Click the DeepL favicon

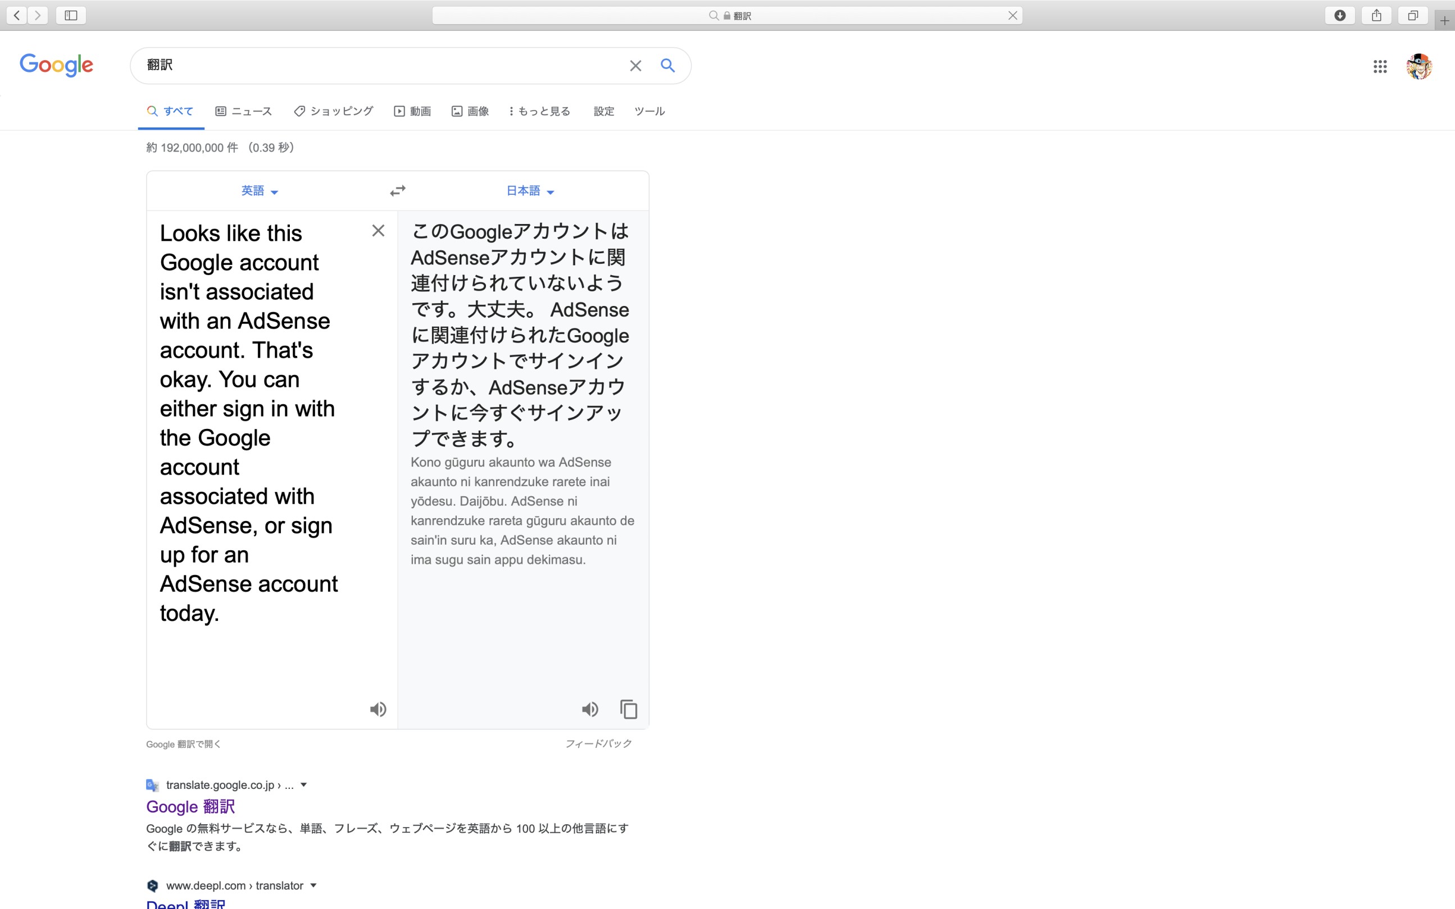point(152,885)
